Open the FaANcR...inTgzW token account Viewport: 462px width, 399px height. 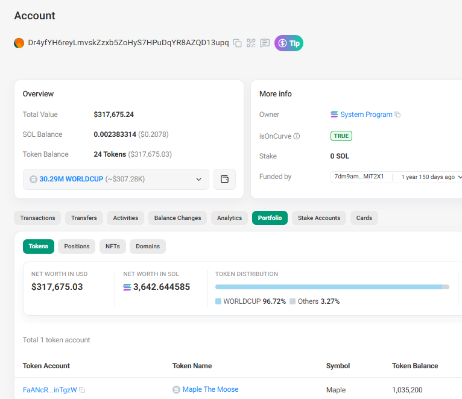click(50, 390)
